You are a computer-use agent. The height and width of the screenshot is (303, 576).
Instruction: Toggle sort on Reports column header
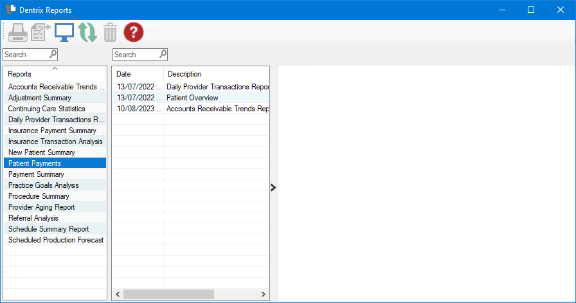55,74
